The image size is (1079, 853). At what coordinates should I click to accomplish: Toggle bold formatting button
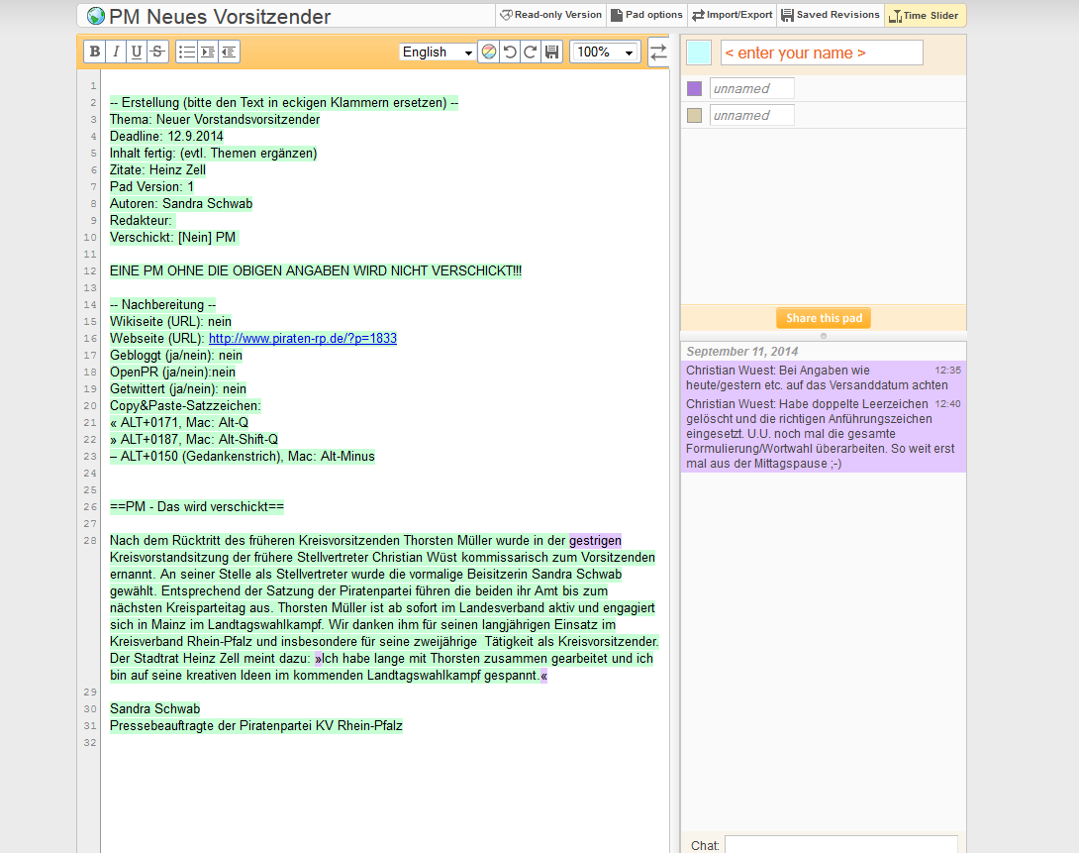[x=95, y=52]
